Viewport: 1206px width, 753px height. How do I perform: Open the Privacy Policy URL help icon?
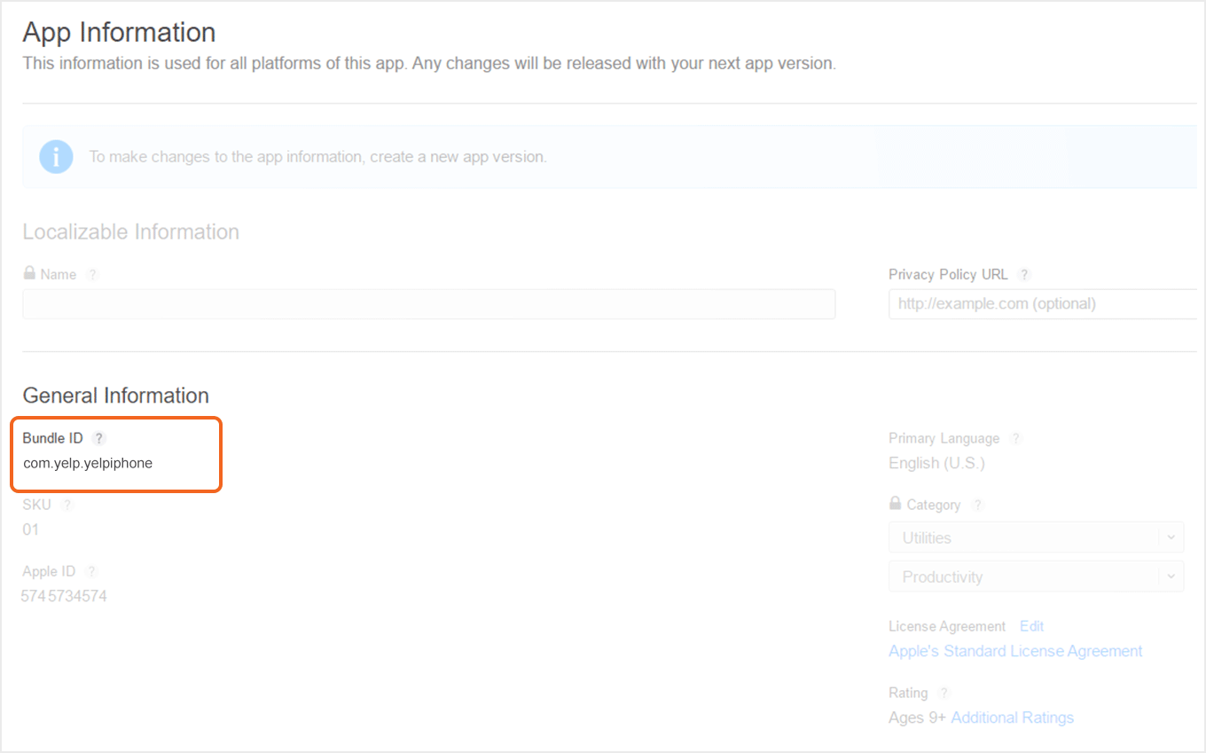tap(1024, 275)
